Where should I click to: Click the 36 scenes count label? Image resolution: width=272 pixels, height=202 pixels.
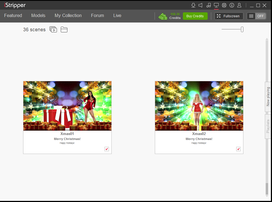[34, 30]
